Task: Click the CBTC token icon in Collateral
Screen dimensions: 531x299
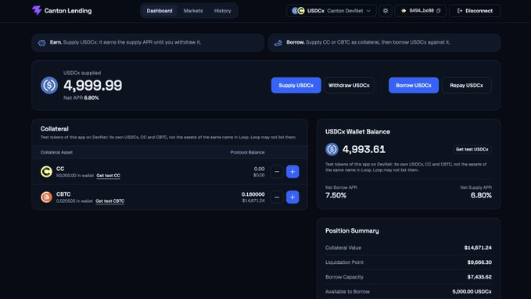Action: tap(46, 197)
